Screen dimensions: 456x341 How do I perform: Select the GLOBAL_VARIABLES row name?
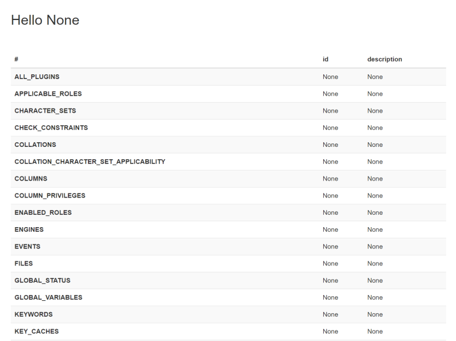coord(48,297)
